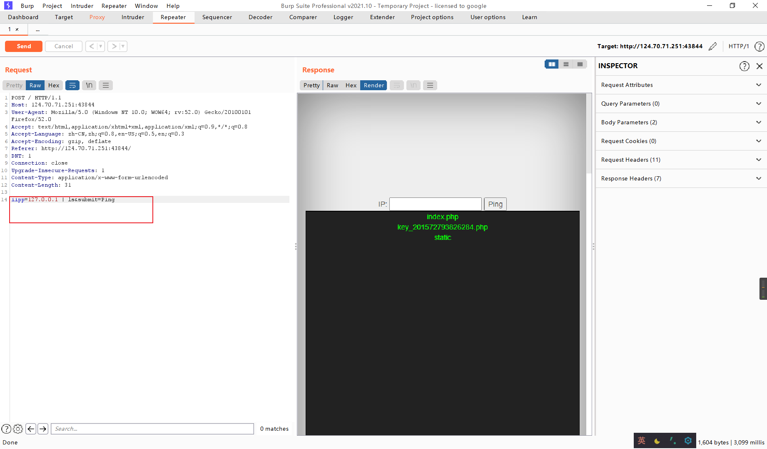Toggle non-printing characters in Request view
The height and width of the screenshot is (449, 767).
tap(89, 85)
